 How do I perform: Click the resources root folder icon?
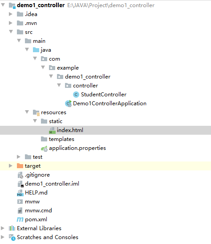pyautogui.click(x=37, y=112)
